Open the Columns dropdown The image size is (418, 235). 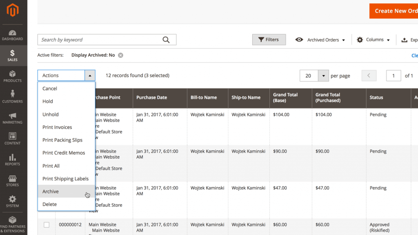click(373, 40)
